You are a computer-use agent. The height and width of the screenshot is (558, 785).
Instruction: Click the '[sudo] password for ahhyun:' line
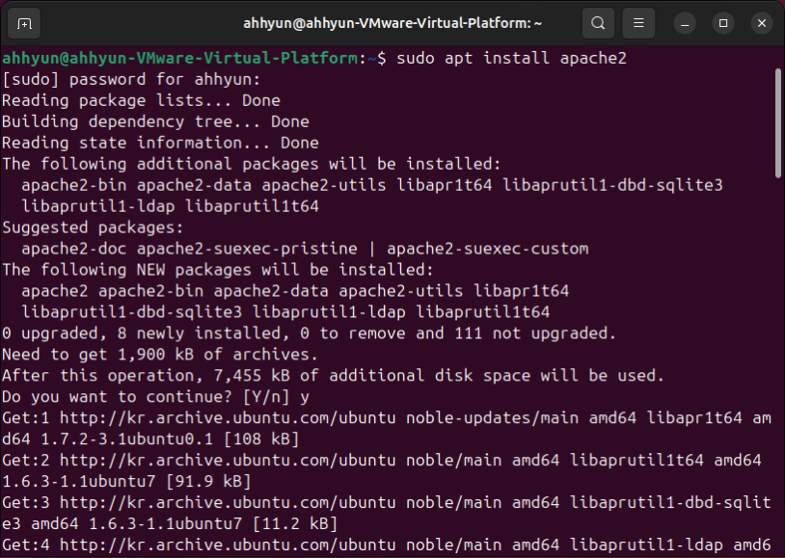click(x=131, y=80)
